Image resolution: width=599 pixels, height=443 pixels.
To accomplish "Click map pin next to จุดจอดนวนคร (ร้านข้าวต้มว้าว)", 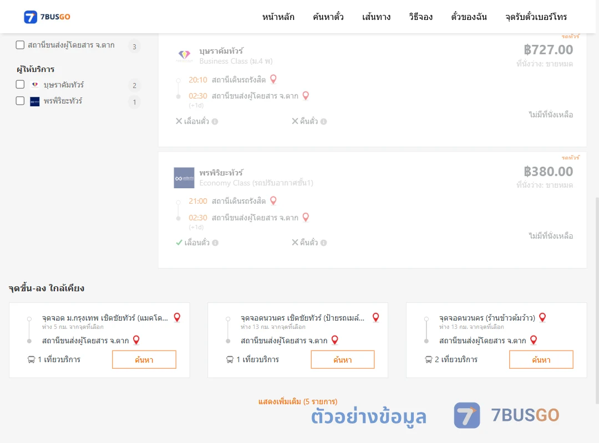I will click(542, 317).
